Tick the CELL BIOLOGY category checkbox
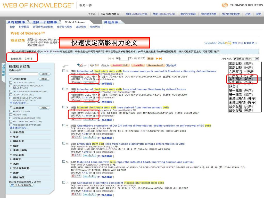The height and width of the screenshot is (198, 264). (x=11, y=82)
